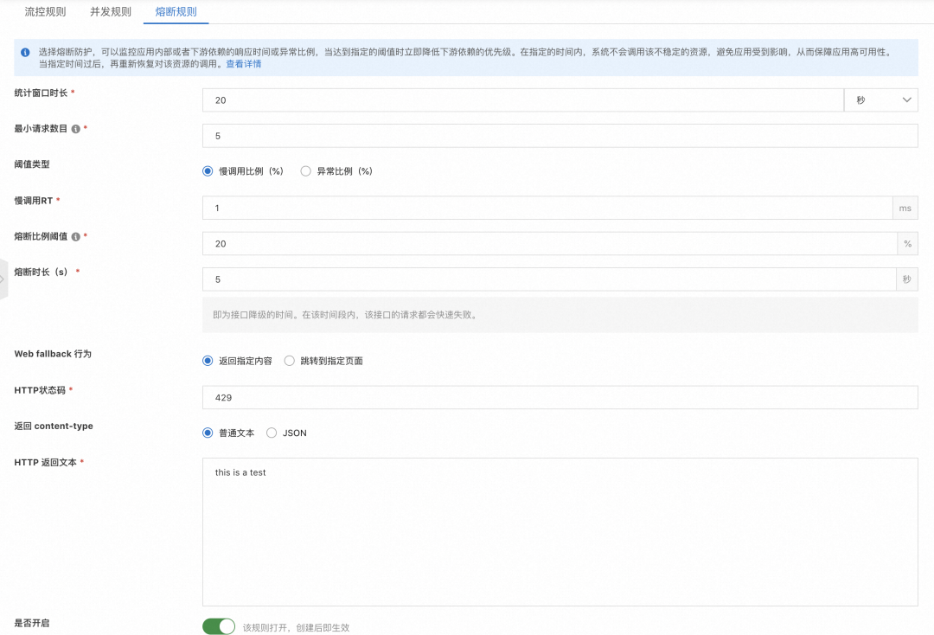Select 返回指定内容 fallback option
The image size is (934, 635).
coord(208,361)
